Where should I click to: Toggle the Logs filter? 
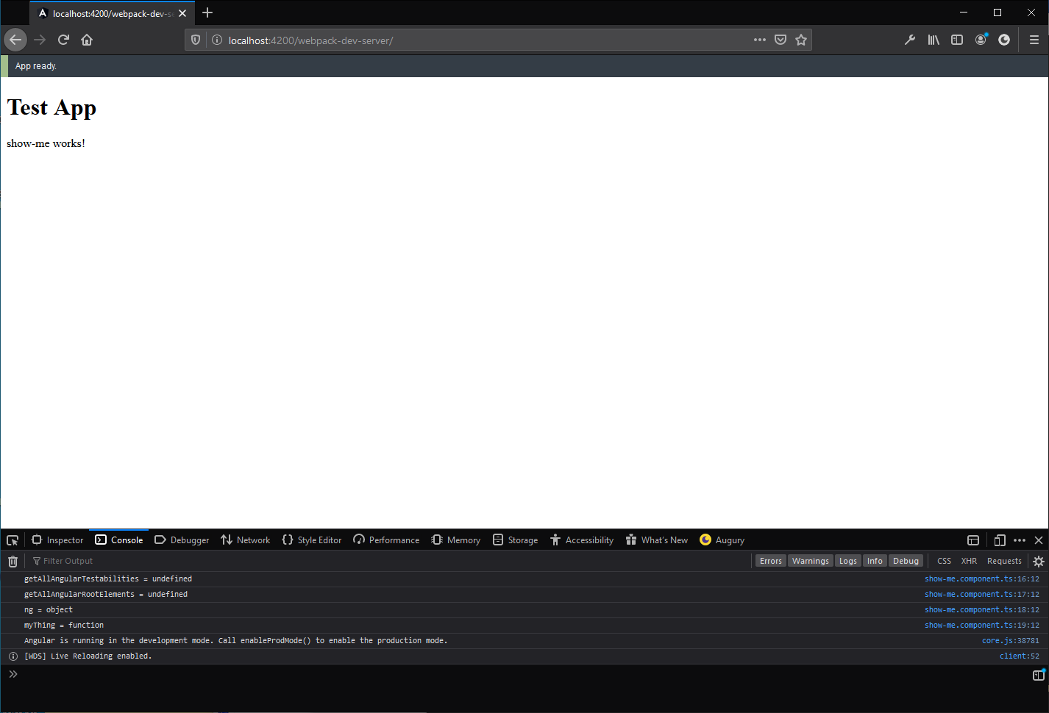848,561
